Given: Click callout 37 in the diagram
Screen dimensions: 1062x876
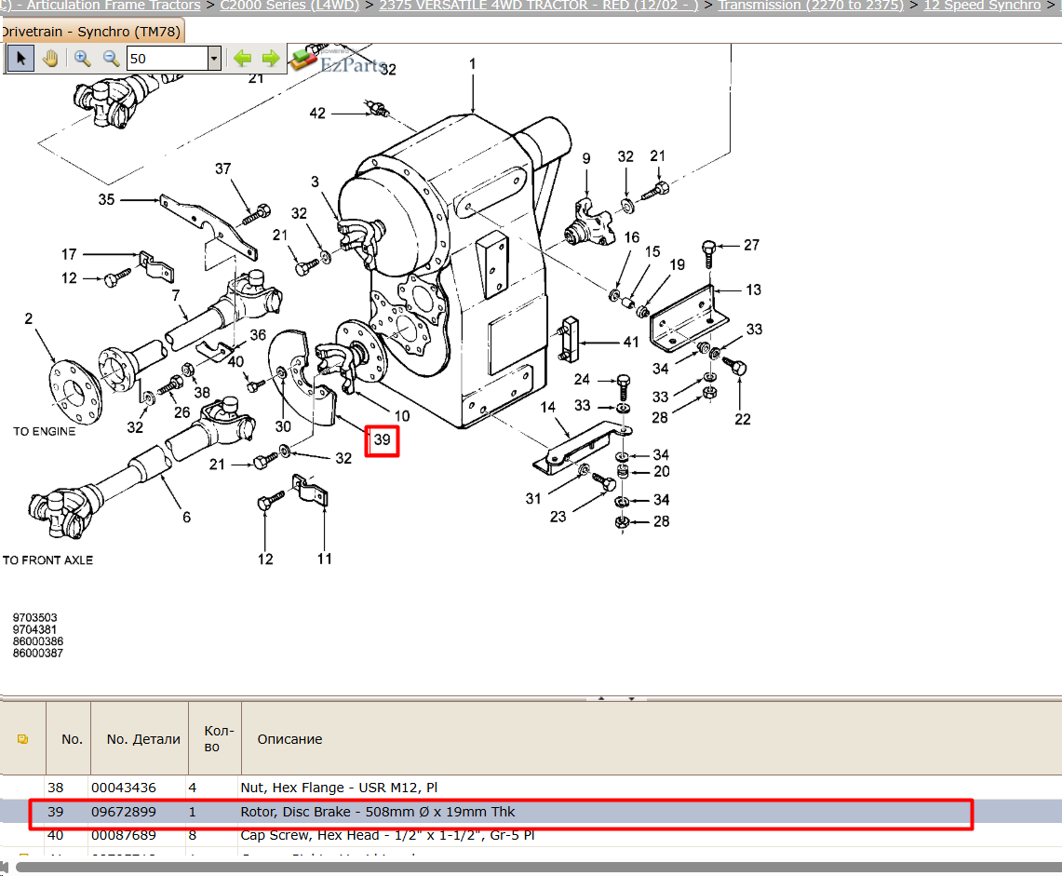Looking at the screenshot, I should pos(222,168).
